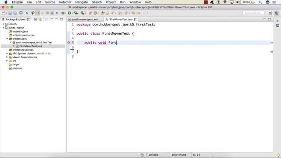This screenshot has width=281, height=158.
Task: Open the Refactor menu
Action: click(65, 2)
